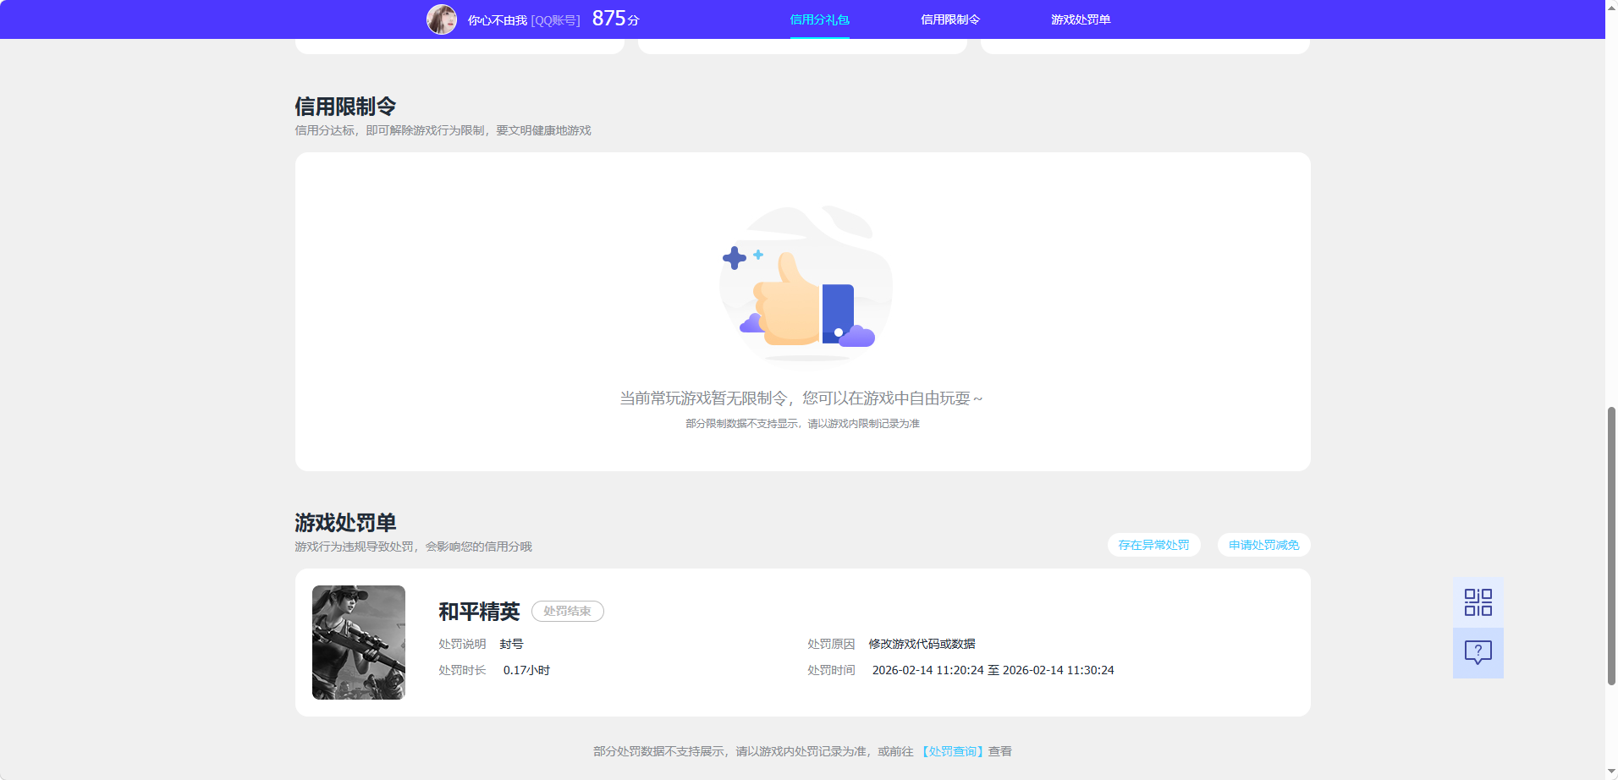Click the 封号 penalty description value

[x=511, y=644]
